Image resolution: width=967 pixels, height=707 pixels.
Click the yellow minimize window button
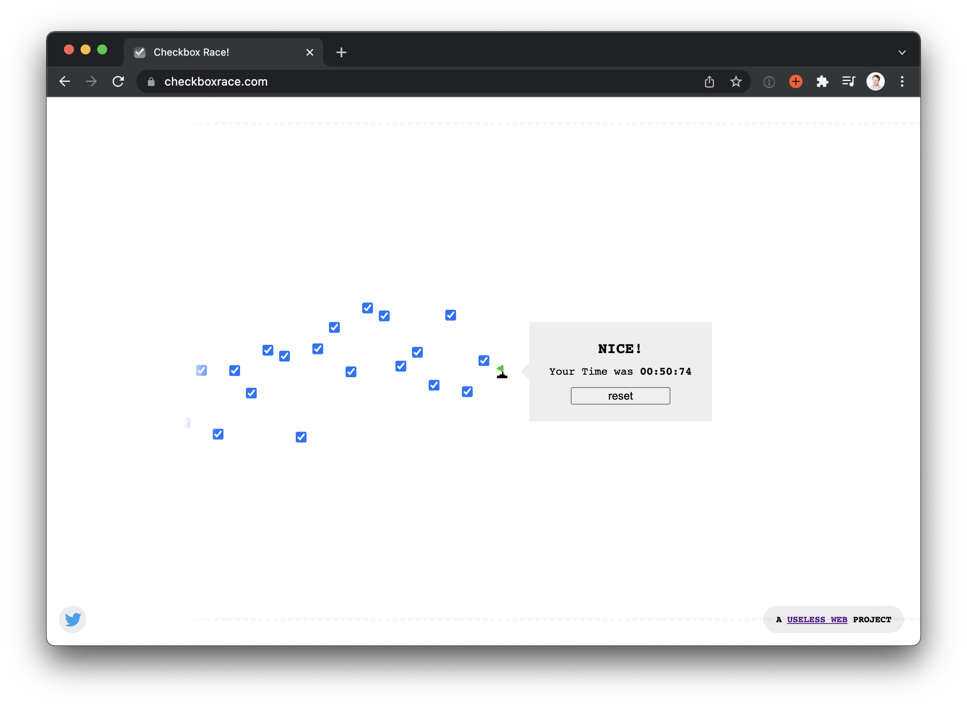click(86, 50)
